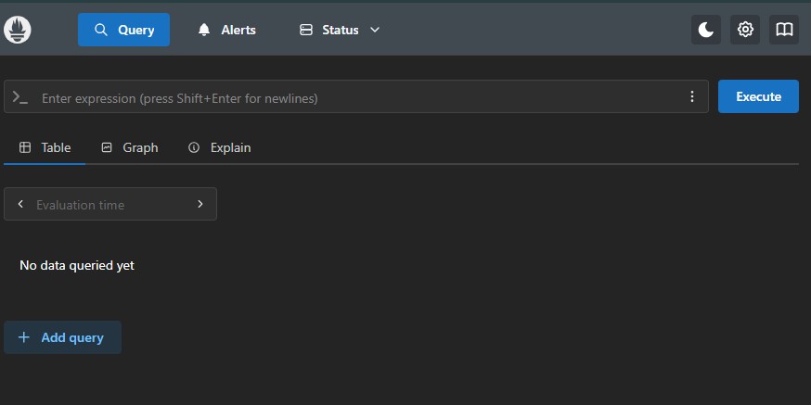Screen dimensions: 811x405
Task: Step to the next evaluation time
Action: [200, 204]
